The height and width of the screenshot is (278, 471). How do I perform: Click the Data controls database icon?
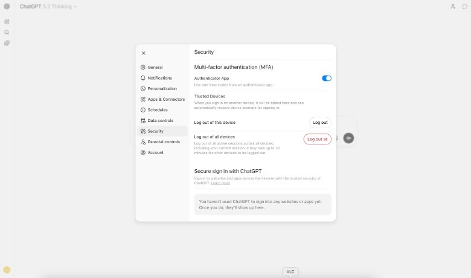[143, 120]
